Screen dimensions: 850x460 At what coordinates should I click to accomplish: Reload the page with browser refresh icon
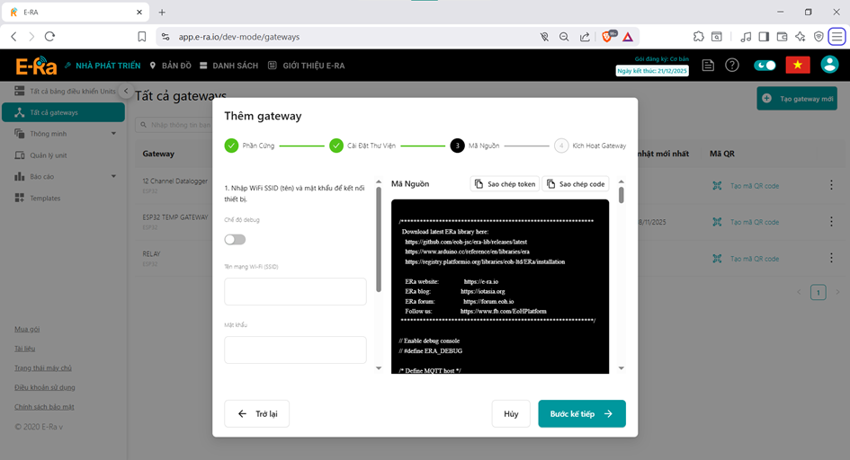[49, 37]
